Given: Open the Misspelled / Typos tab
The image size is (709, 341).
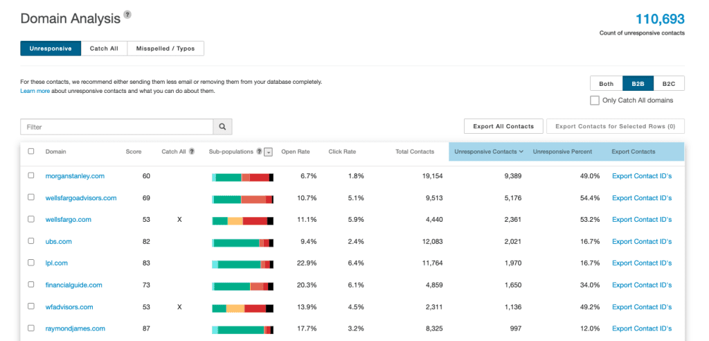Looking at the screenshot, I should coord(165,49).
